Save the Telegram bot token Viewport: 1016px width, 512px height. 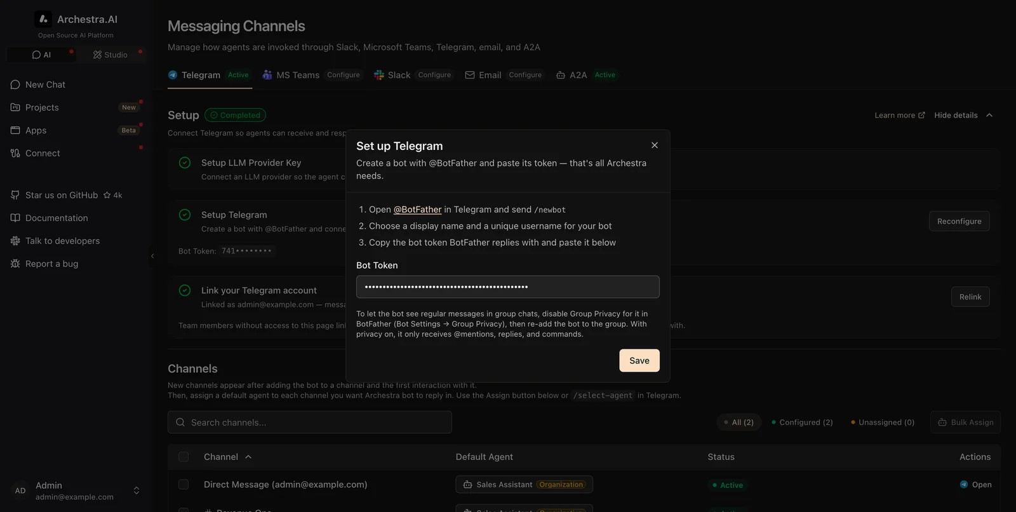(x=639, y=361)
